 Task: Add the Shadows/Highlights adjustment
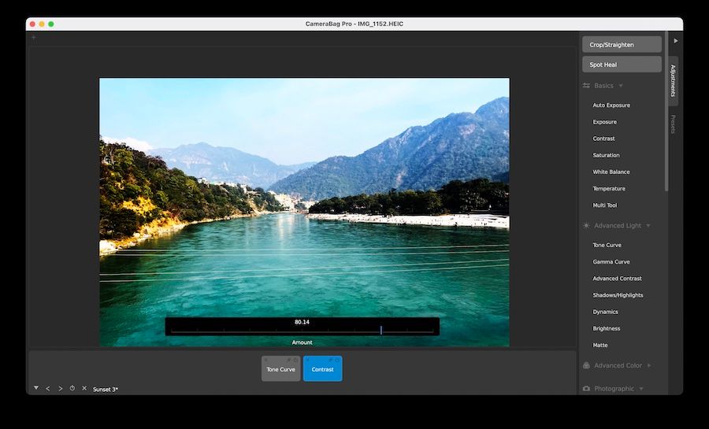tap(618, 295)
